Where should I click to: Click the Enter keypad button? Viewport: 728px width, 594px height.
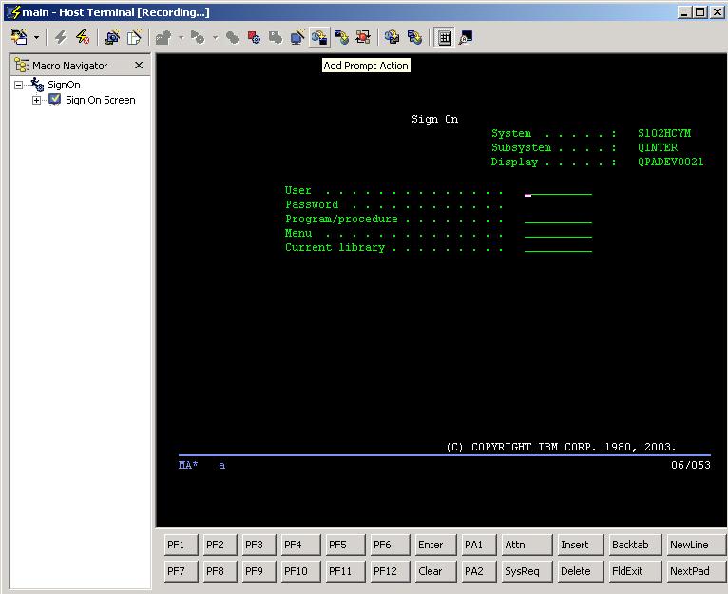(x=436, y=545)
